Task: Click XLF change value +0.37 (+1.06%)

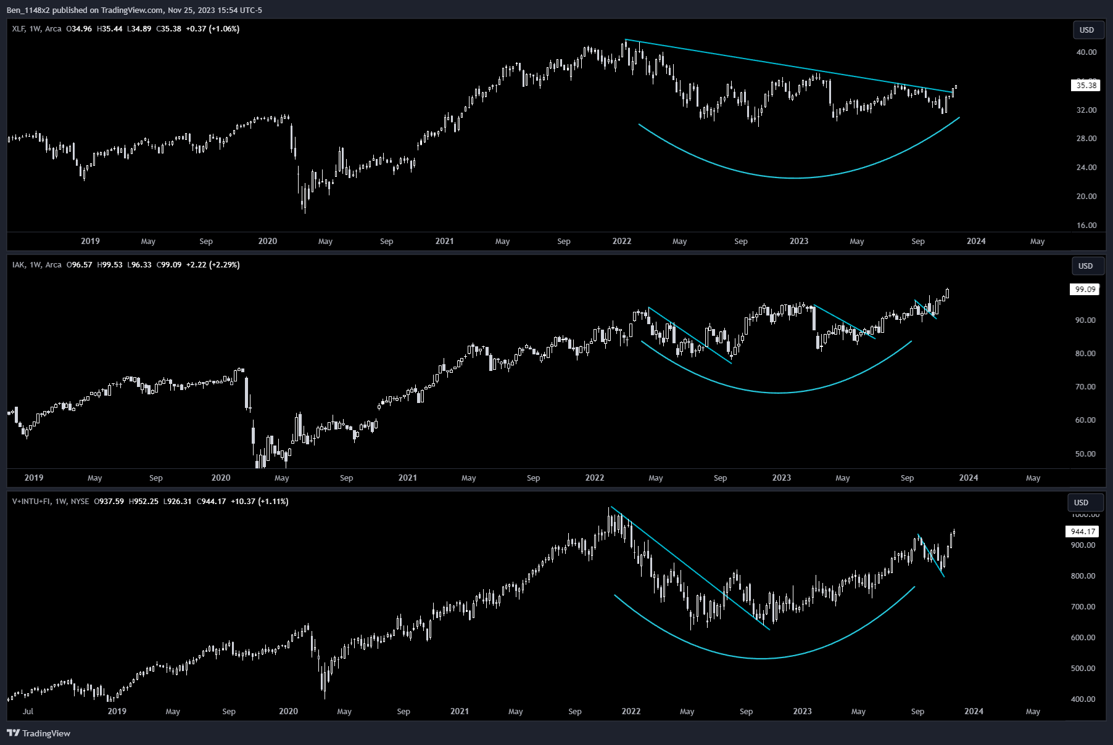Action: click(212, 29)
